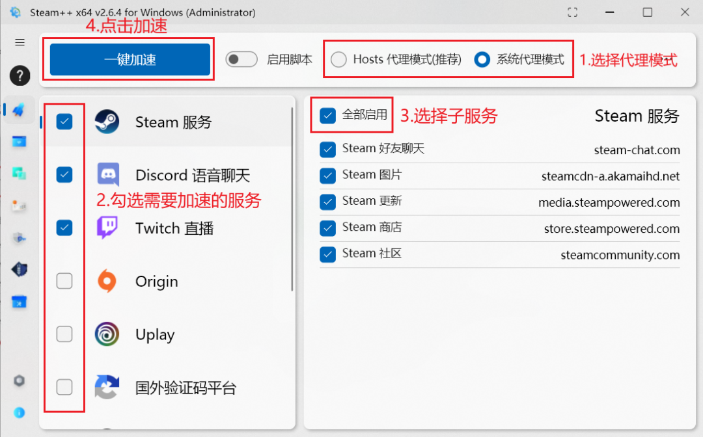Select 系统代理模式 radio button
The height and width of the screenshot is (437, 703).
click(482, 59)
